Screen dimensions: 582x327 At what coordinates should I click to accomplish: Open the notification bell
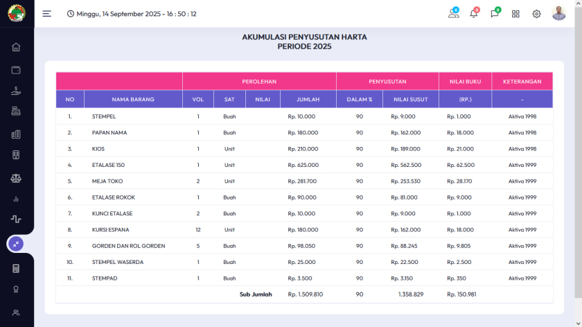[474, 14]
